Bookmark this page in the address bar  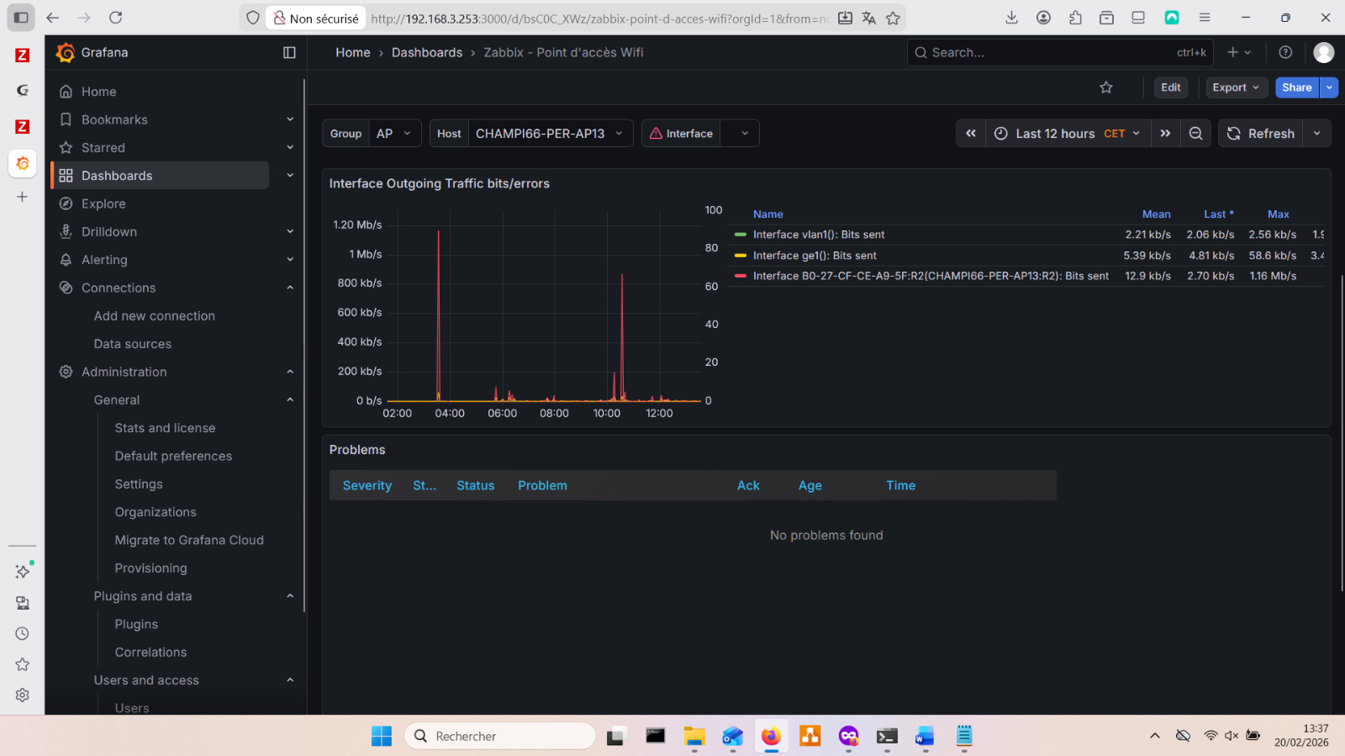pyautogui.click(x=893, y=18)
